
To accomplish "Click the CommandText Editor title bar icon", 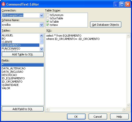I will pos(4,4).
